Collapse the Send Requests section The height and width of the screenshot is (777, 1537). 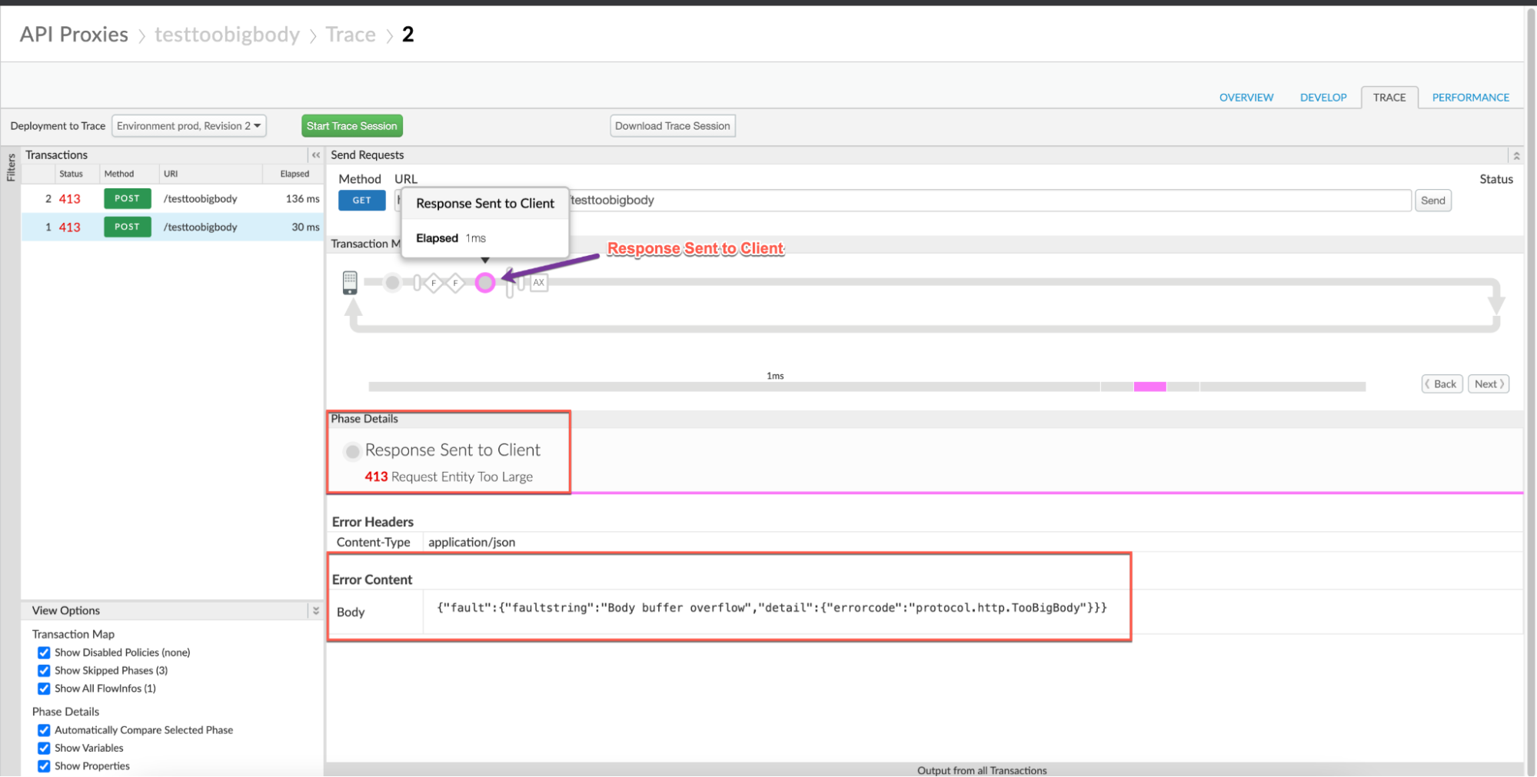(x=1515, y=155)
